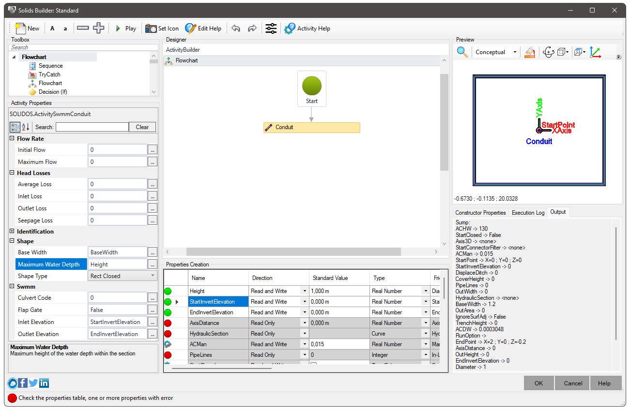Toggle the XYZ axes icon in Preview
This screenshot has width=631, height=411.
[x=595, y=52]
